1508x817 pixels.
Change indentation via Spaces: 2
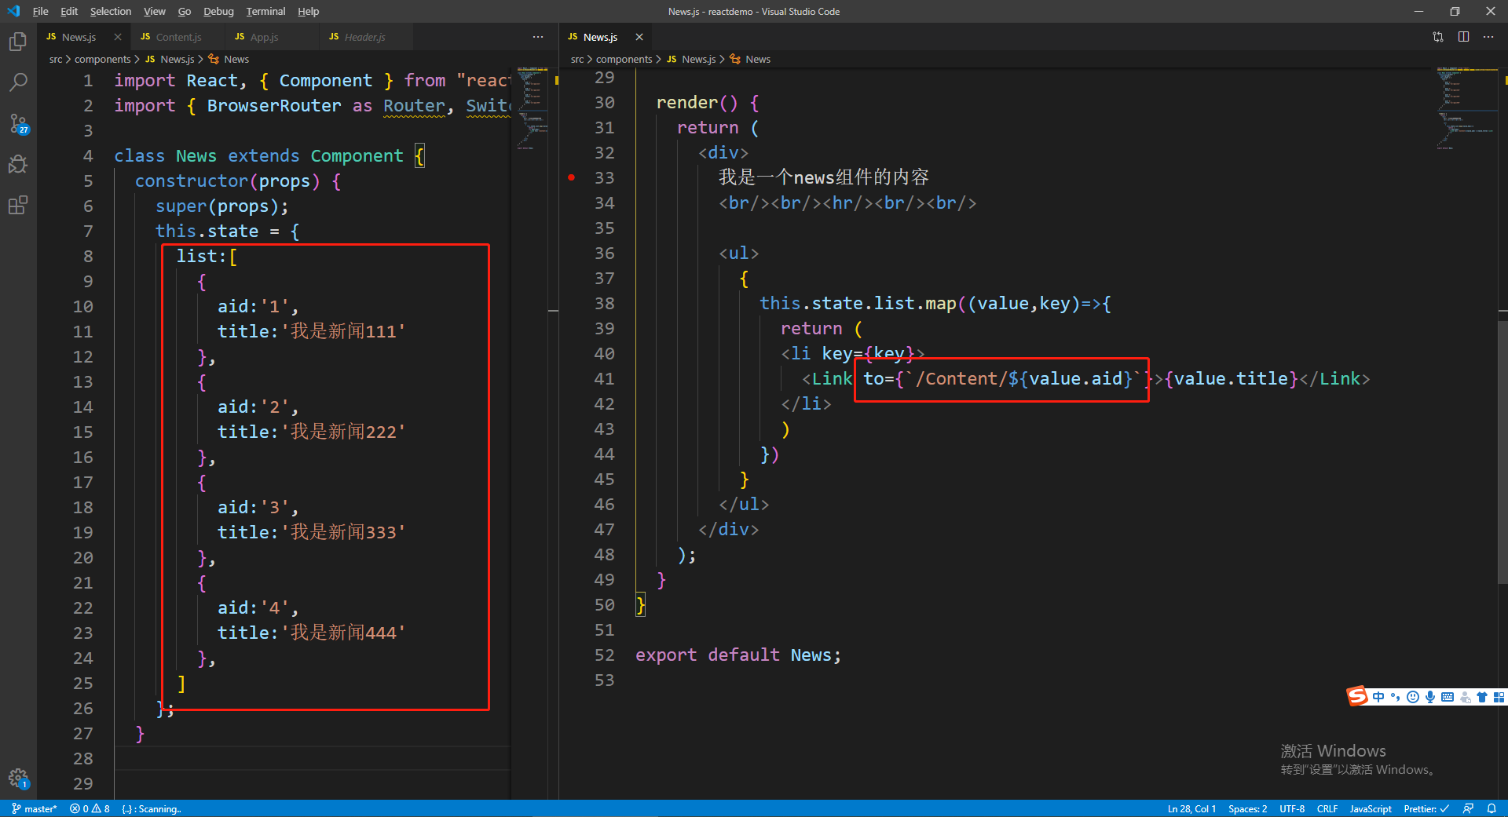(1247, 808)
